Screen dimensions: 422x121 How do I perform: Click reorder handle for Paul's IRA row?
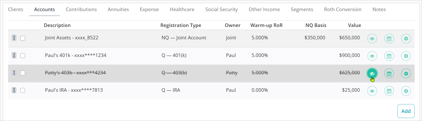pyautogui.click(x=14, y=90)
